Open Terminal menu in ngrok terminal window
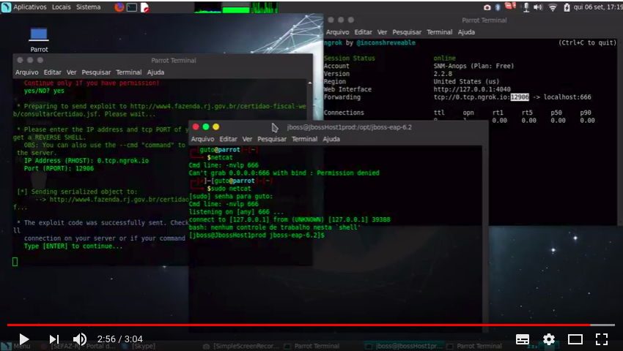623x351 pixels. 440,32
